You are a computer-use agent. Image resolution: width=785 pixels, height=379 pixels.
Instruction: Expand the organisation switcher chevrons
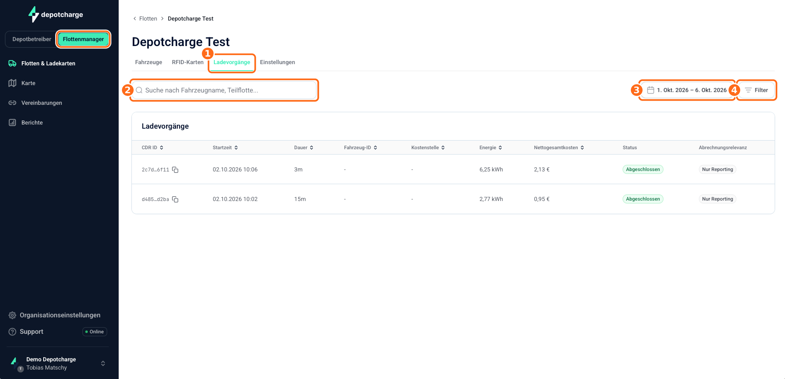click(103, 363)
